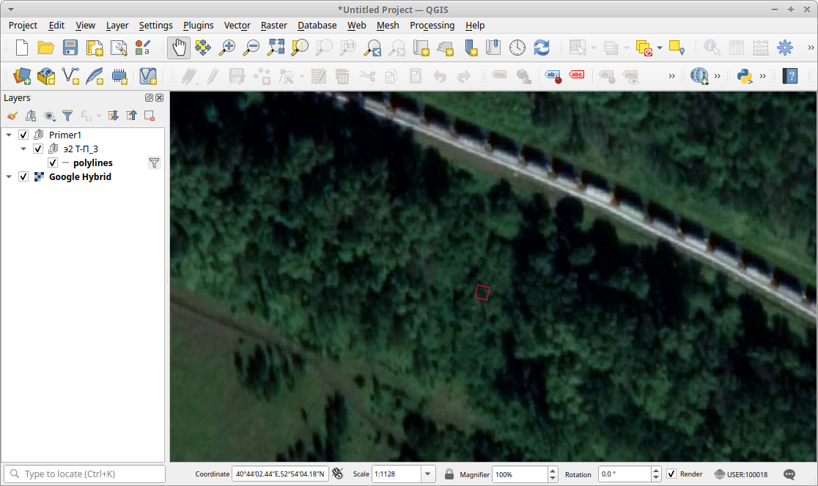
Task: Click Zoom Full extent icon
Action: (x=276, y=48)
